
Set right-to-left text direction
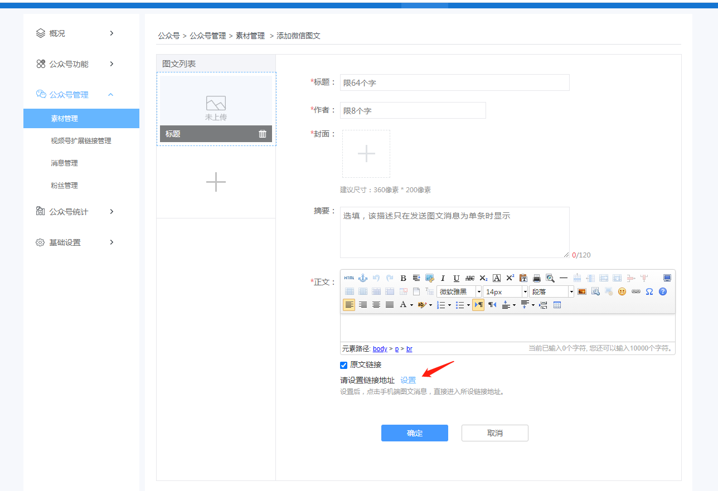(492, 305)
